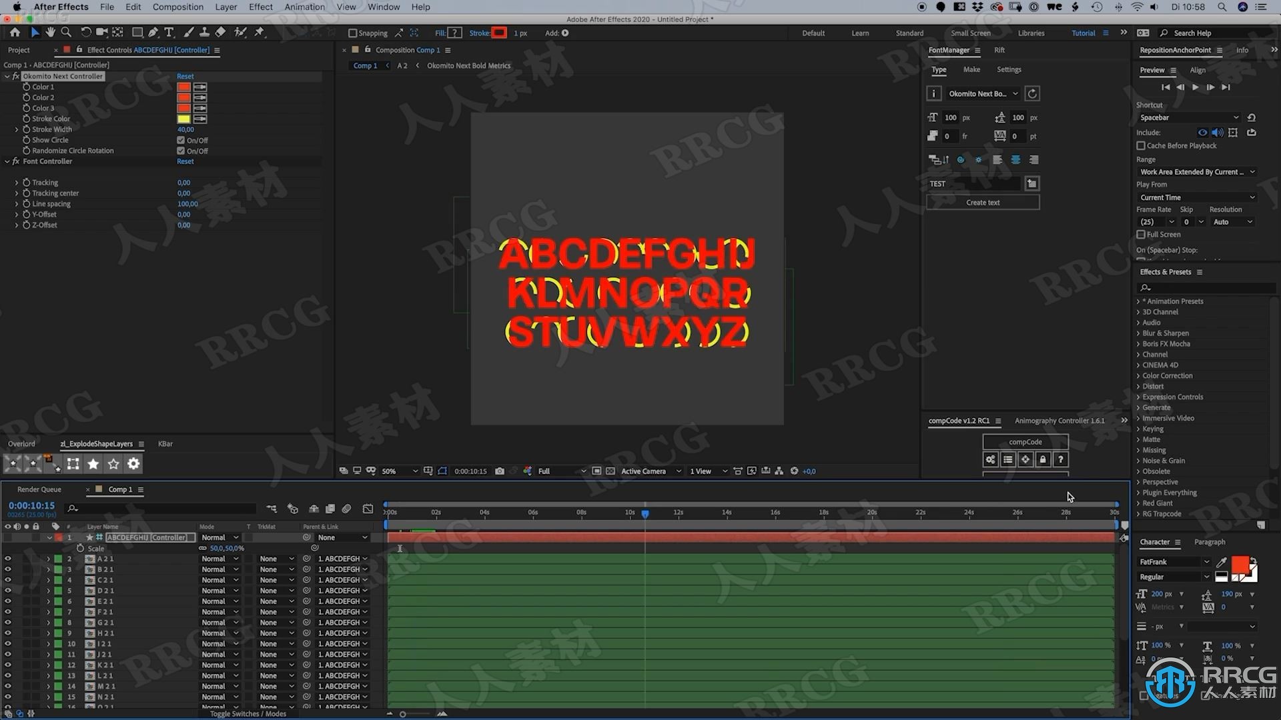Click the Hand tool icon
1281x720 pixels.
[x=49, y=33]
